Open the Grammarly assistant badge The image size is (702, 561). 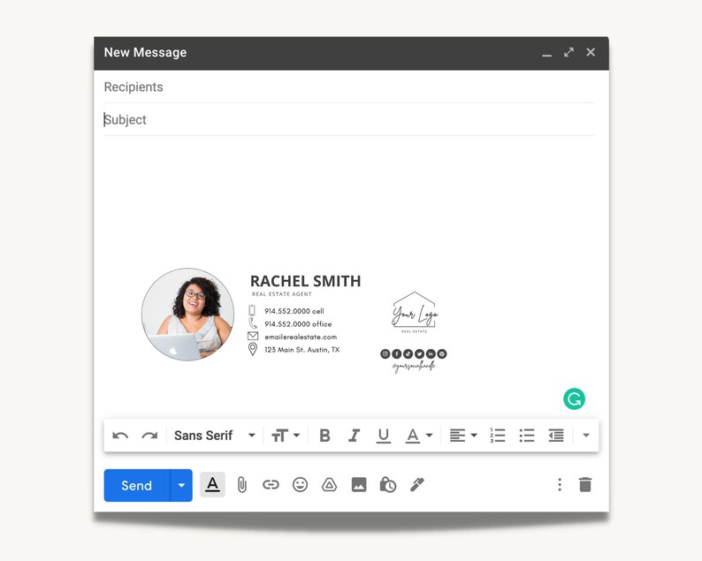tap(574, 398)
